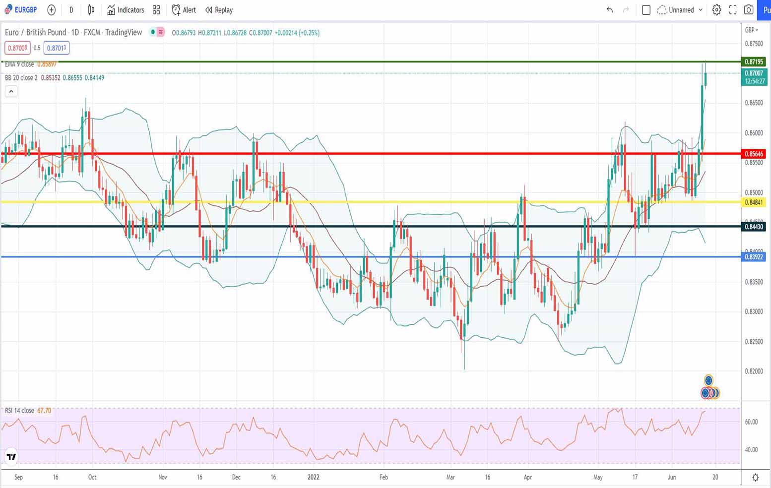This screenshot has width=771, height=488.
Task: Open the D timeframe interval menu
Action: (71, 10)
